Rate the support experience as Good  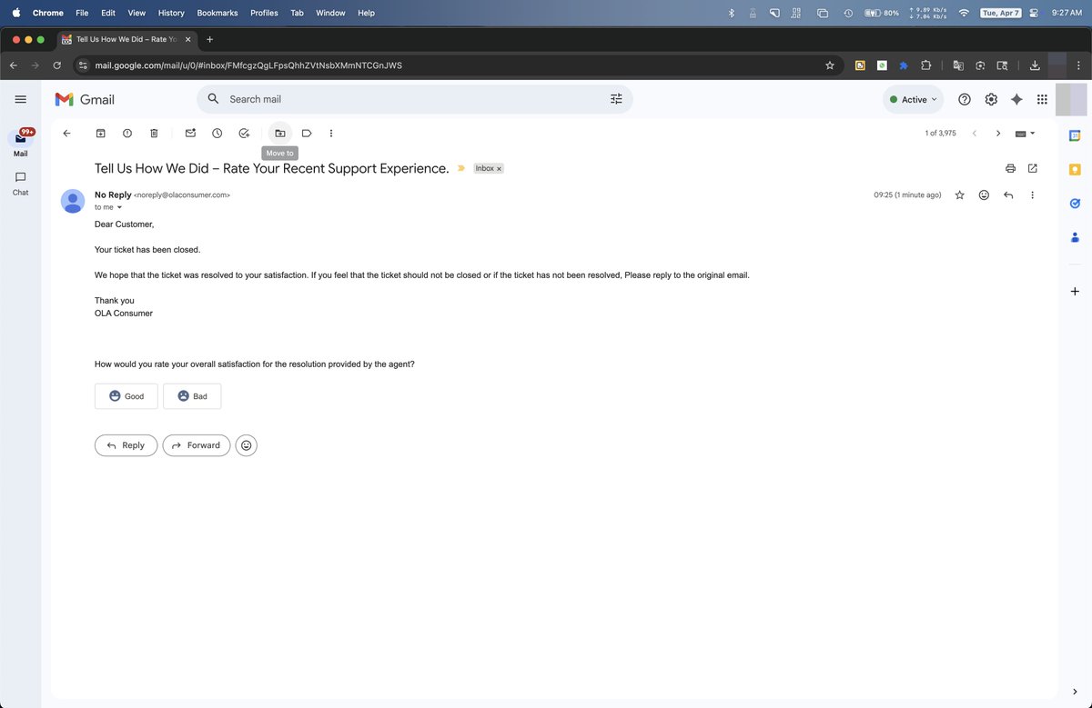click(x=126, y=396)
